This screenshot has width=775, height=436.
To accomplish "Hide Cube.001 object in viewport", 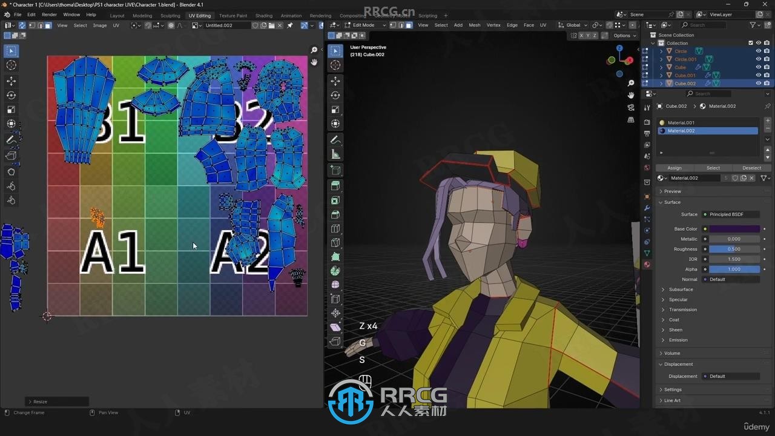I will click(x=758, y=75).
